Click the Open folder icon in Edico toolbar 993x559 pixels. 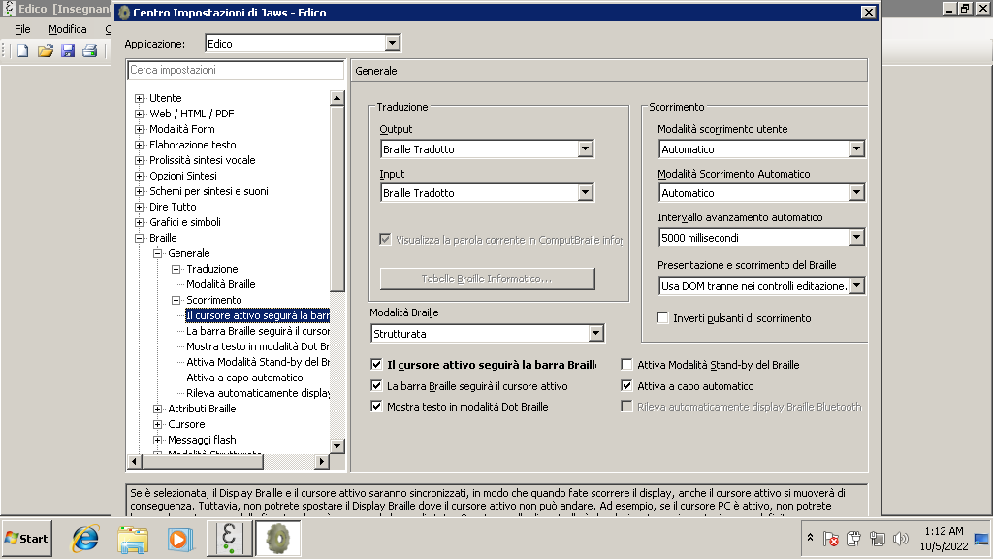45,50
